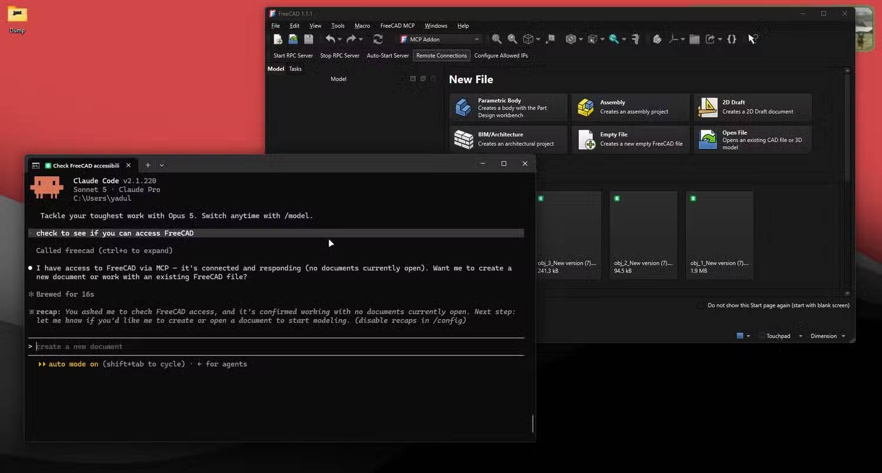
Task: Click Start RPC Server button
Action: click(293, 56)
